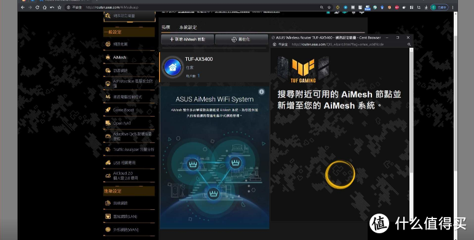This screenshot has width=474, height=240.
Task: Click the ASUS AiMesh WiFi System illustration
Action: [x=215, y=158]
